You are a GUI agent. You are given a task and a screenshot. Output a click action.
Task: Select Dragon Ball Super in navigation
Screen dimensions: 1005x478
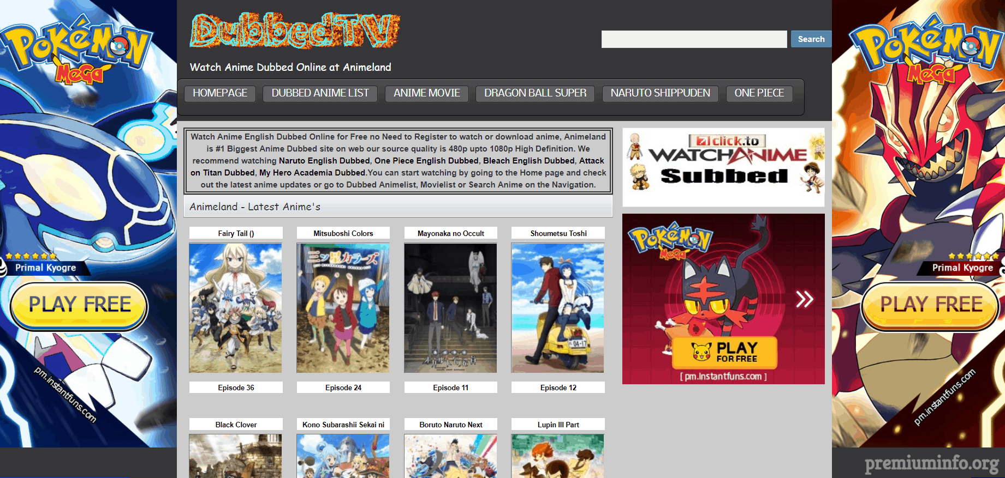click(535, 93)
